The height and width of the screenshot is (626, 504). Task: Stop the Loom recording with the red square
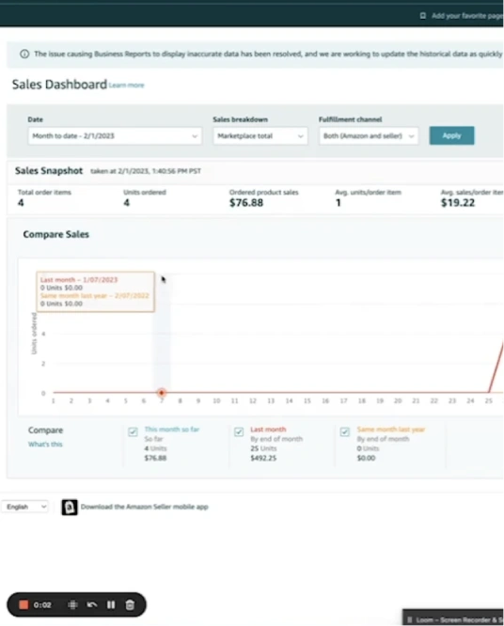click(x=24, y=604)
